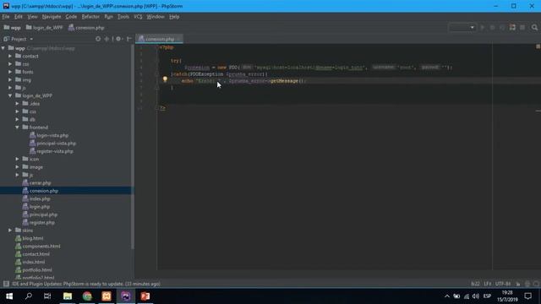Click the Debug icon in toolbar

point(492,28)
